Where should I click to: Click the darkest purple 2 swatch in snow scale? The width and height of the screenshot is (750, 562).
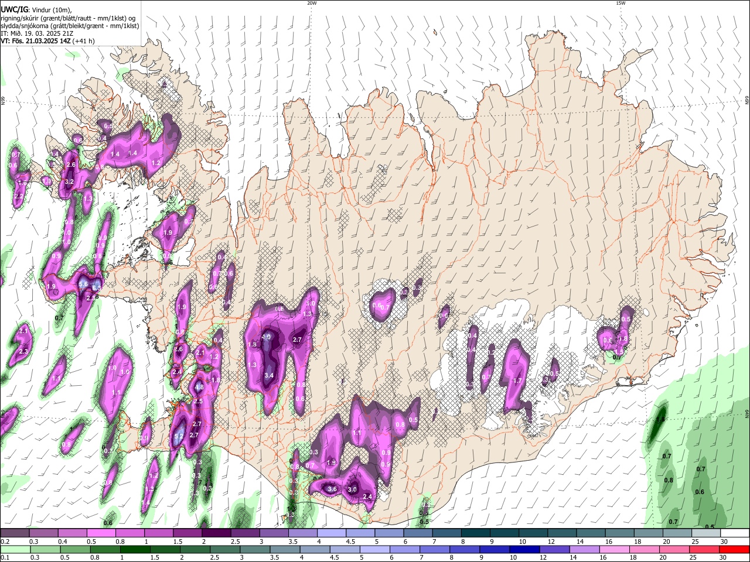click(216, 533)
